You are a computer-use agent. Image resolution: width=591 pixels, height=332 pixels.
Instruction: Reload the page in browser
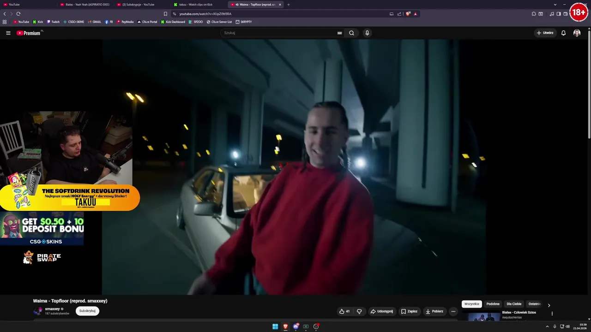[18, 14]
